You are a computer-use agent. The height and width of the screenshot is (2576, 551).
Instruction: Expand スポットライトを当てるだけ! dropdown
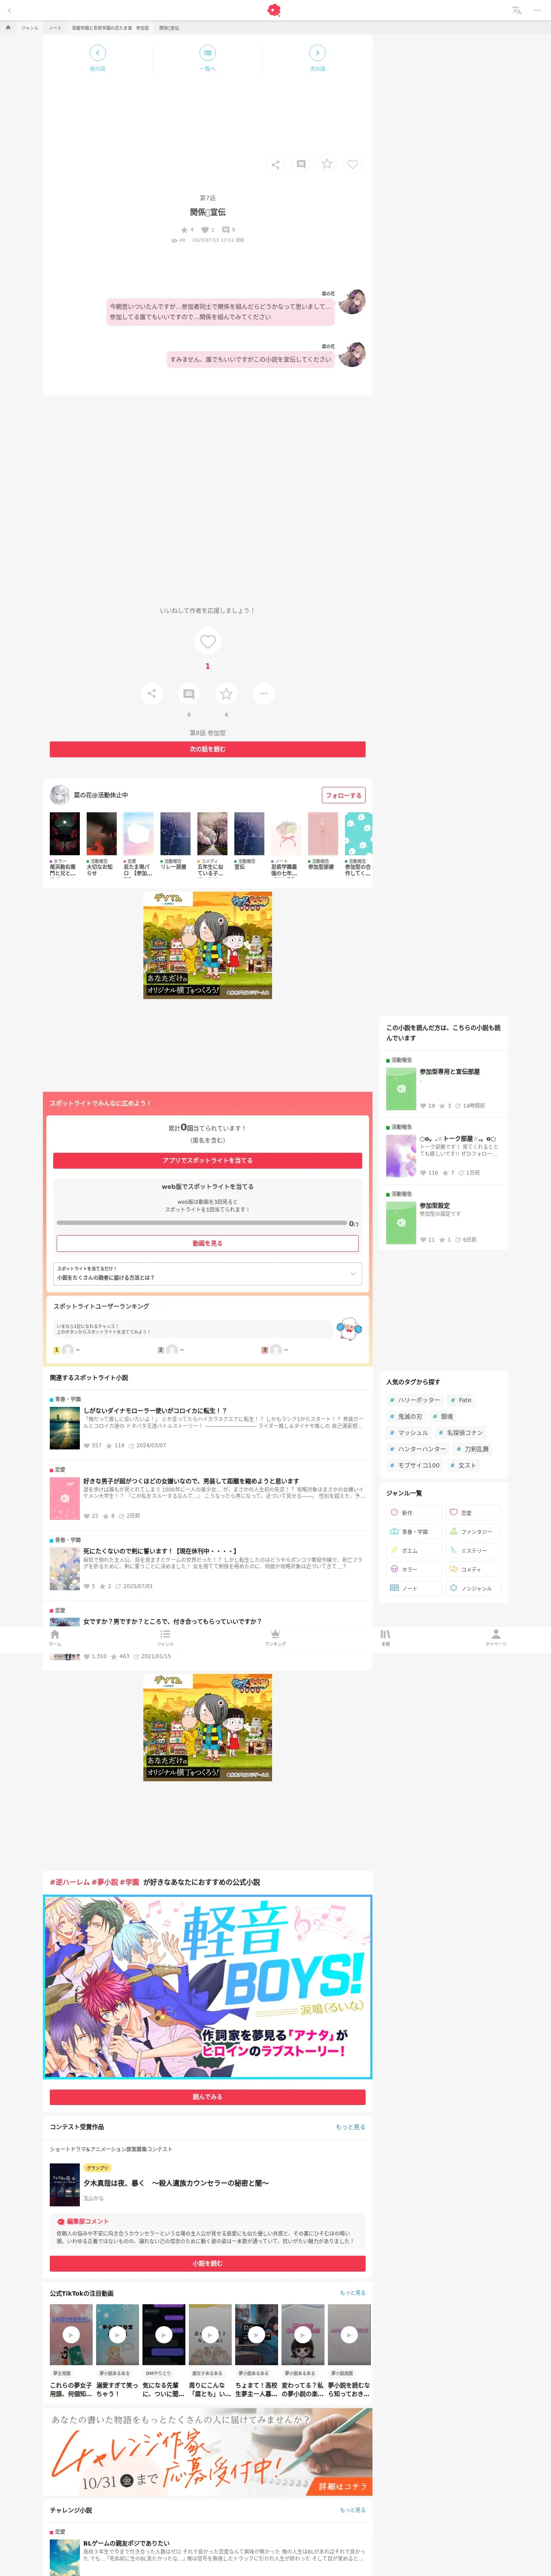pyautogui.click(x=207, y=1273)
